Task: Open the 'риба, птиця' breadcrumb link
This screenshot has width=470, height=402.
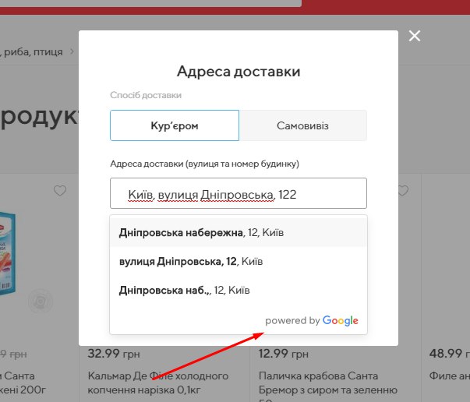Action: [x=33, y=52]
